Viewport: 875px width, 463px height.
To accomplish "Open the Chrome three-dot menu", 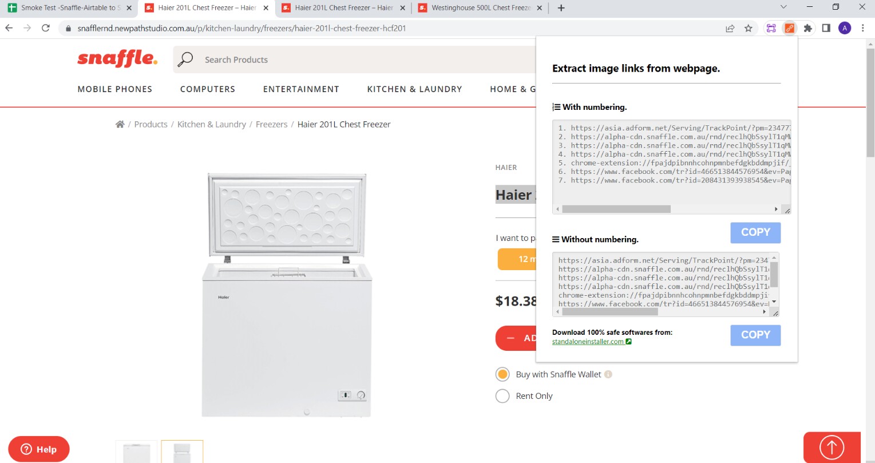I will [x=862, y=28].
